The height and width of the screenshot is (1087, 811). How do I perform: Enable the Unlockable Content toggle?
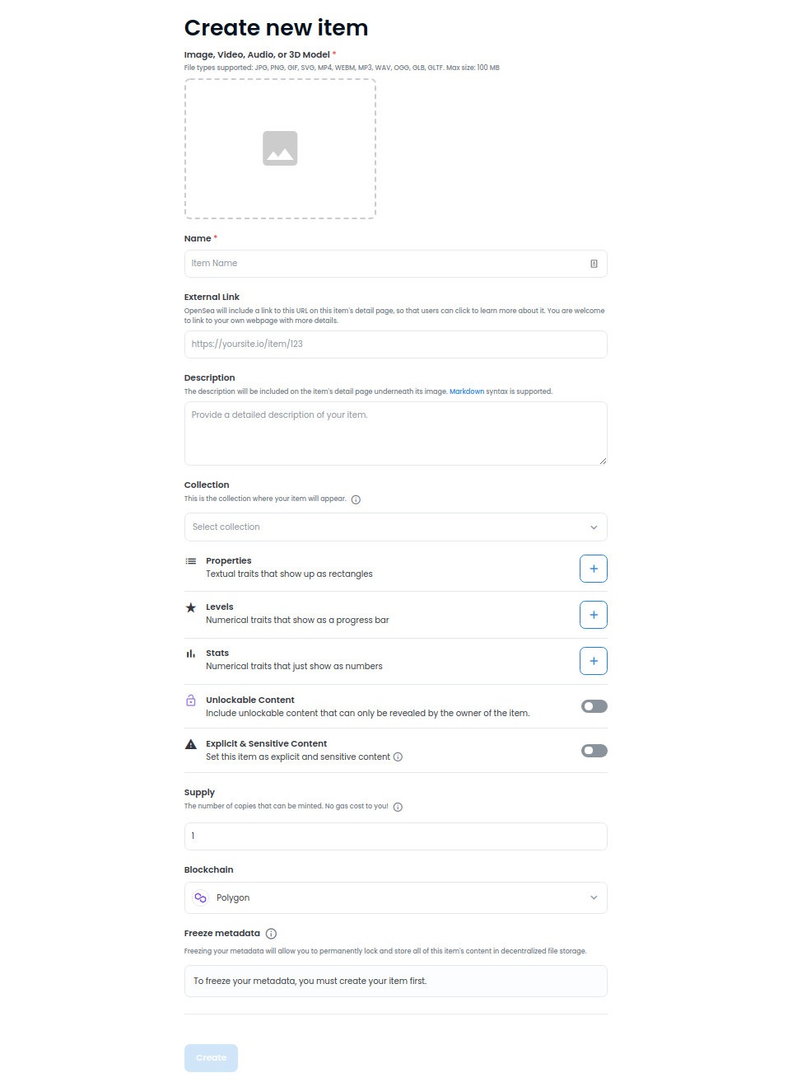pos(594,706)
